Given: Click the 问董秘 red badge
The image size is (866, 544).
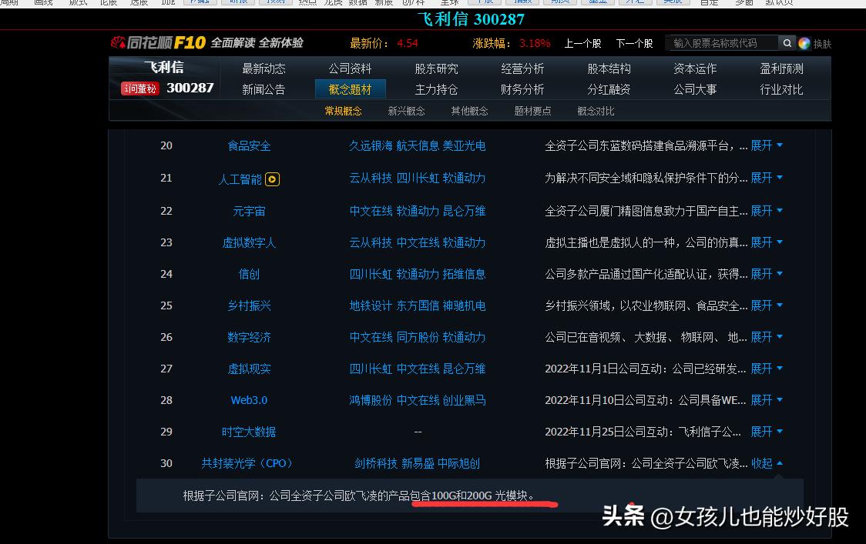Looking at the screenshot, I should coord(139,88).
